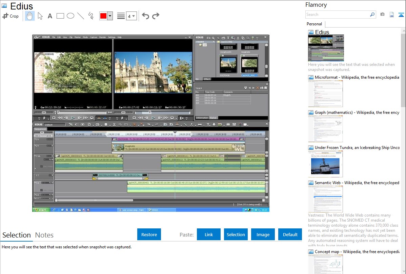Pick the ellipse shape tool
The width and height of the screenshot is (406, 274).
(x=70, y=16)
